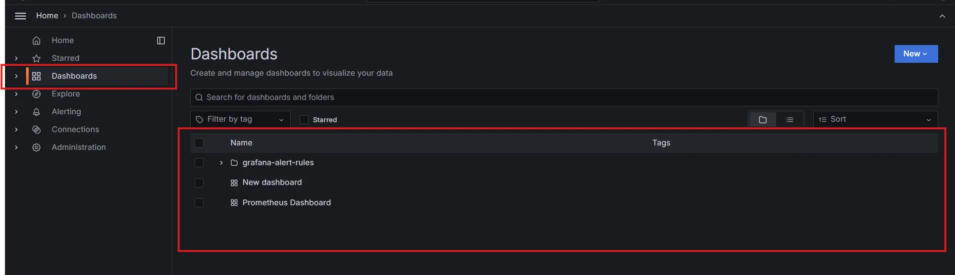Click the Alerting bell icon
Viewport: 955px width, 275px height.
coord(36,112)
